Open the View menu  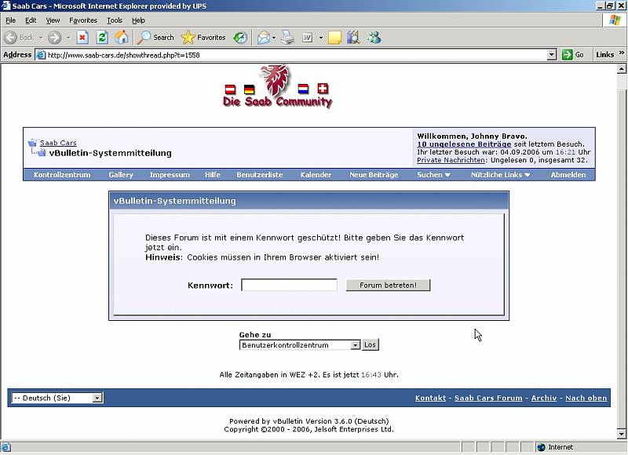tap(53, 20)
